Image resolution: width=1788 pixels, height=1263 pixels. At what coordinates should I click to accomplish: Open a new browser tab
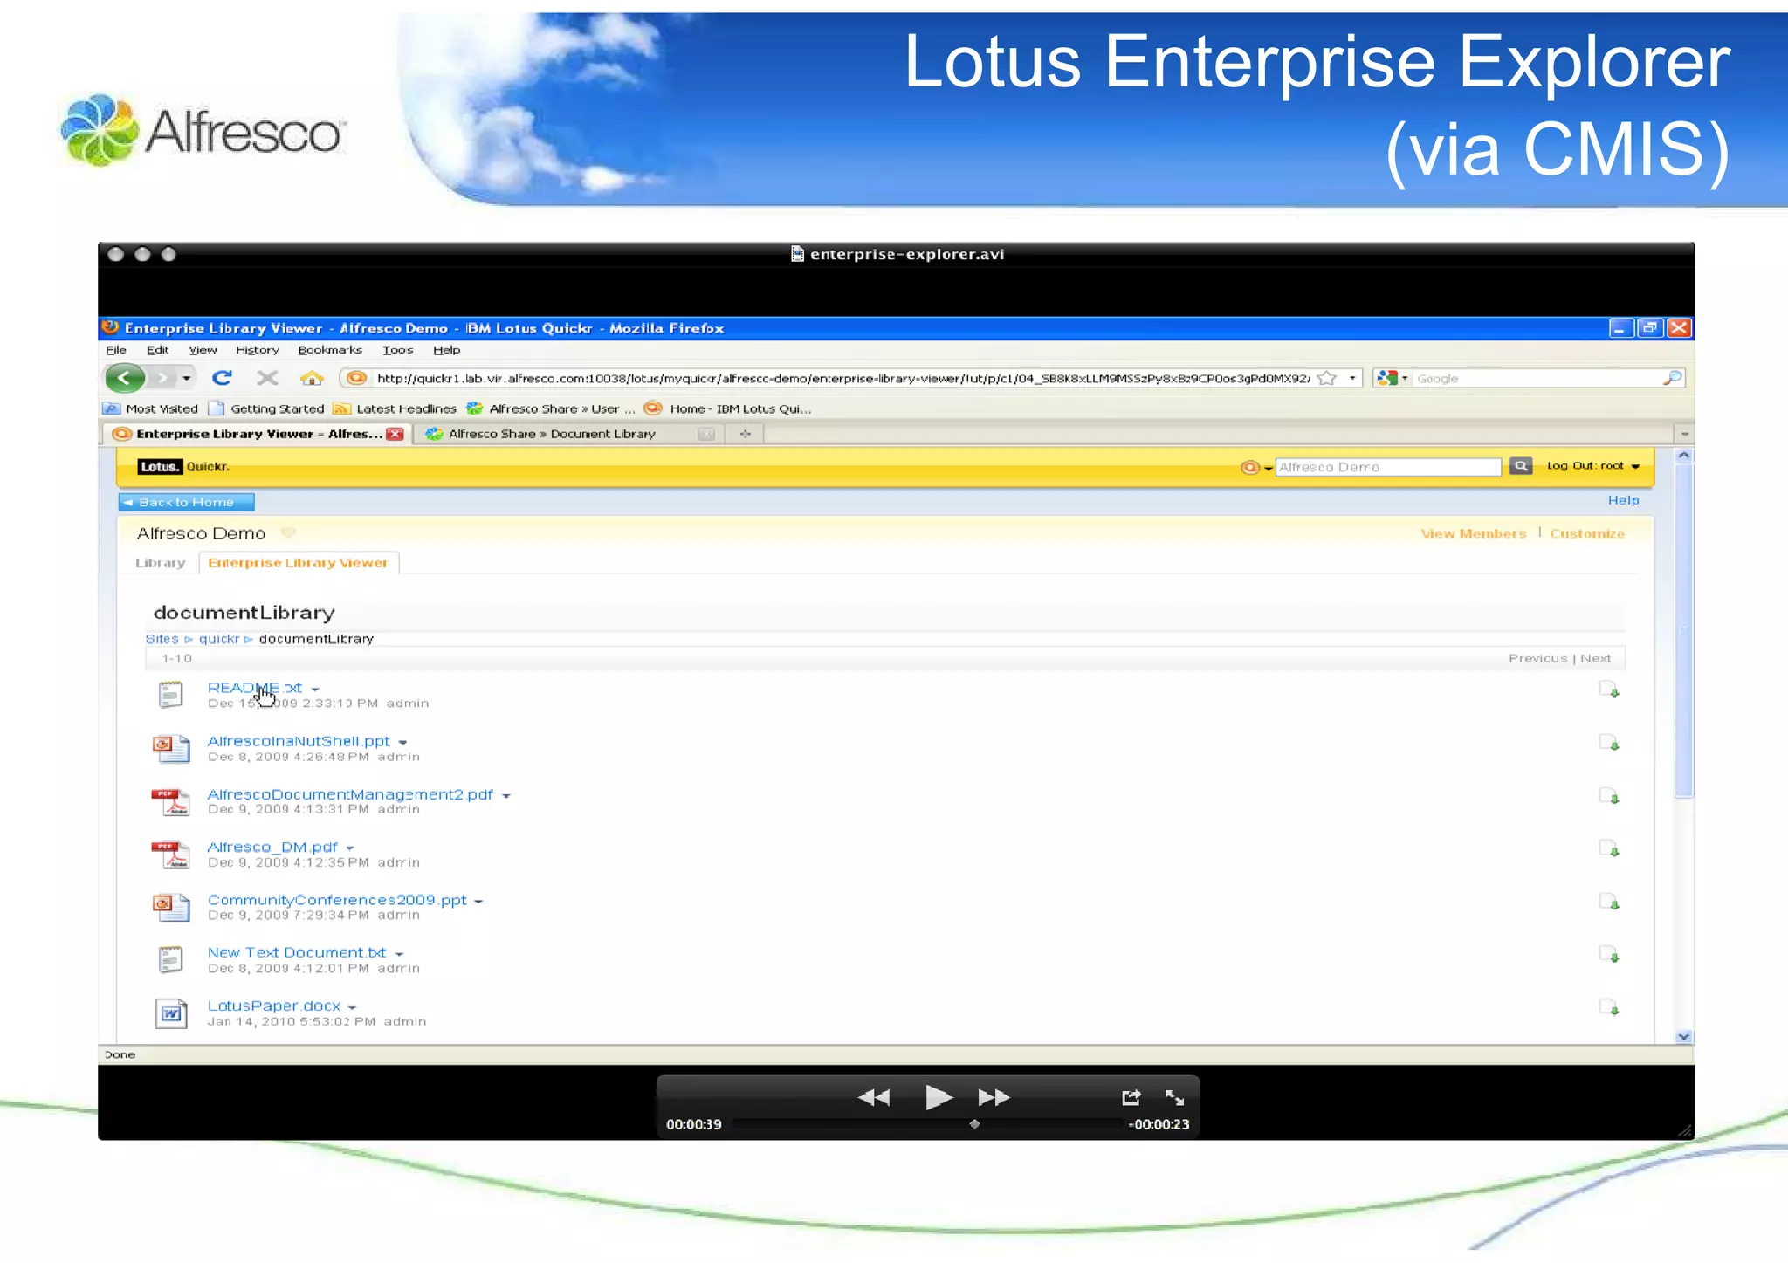(x=745, y=434)
